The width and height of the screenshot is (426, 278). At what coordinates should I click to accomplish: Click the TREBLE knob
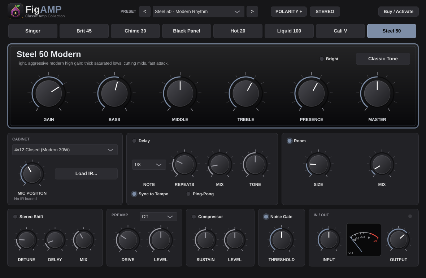click(246, 93)
